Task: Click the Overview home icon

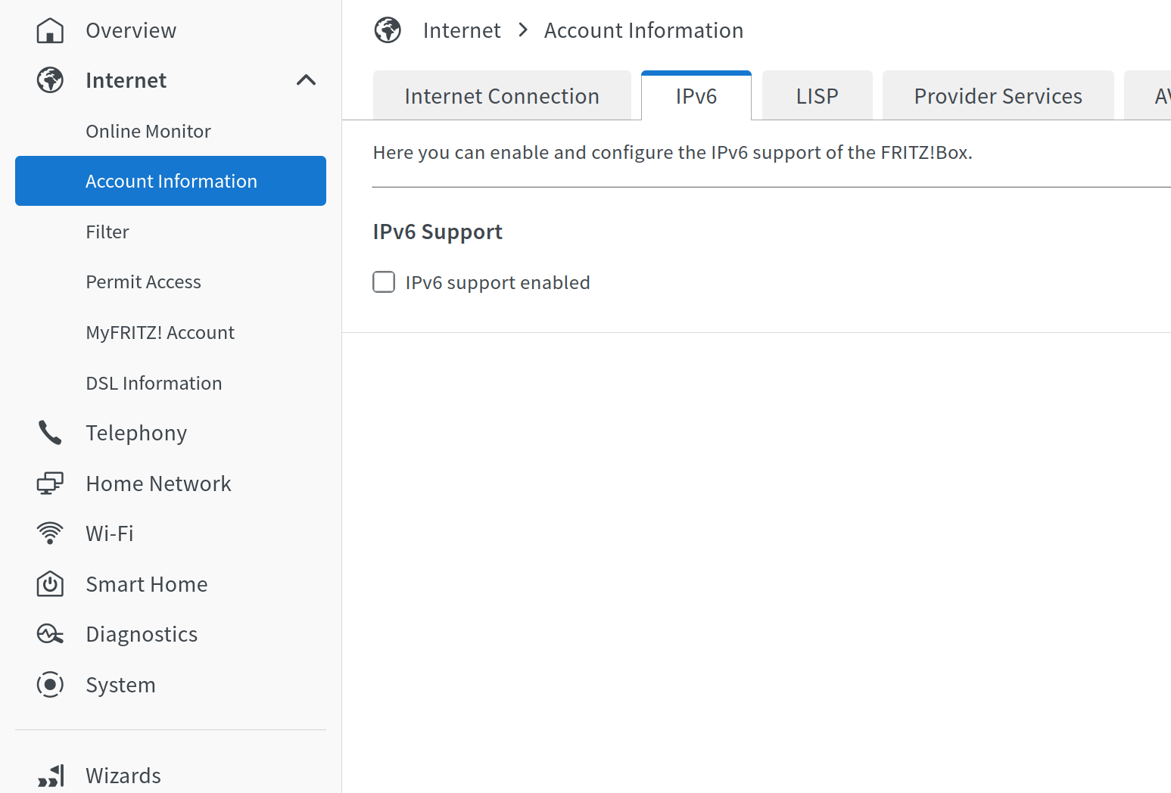Action: click(50, 30)
